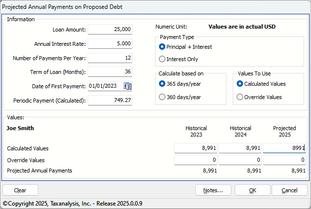Screen dimensions: 311x209
Task: Click the Calculated Values row label
Action: (x=28, y=148)
